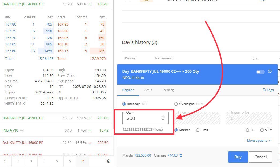Switch to Iceberg order tab

coord(168,90)
